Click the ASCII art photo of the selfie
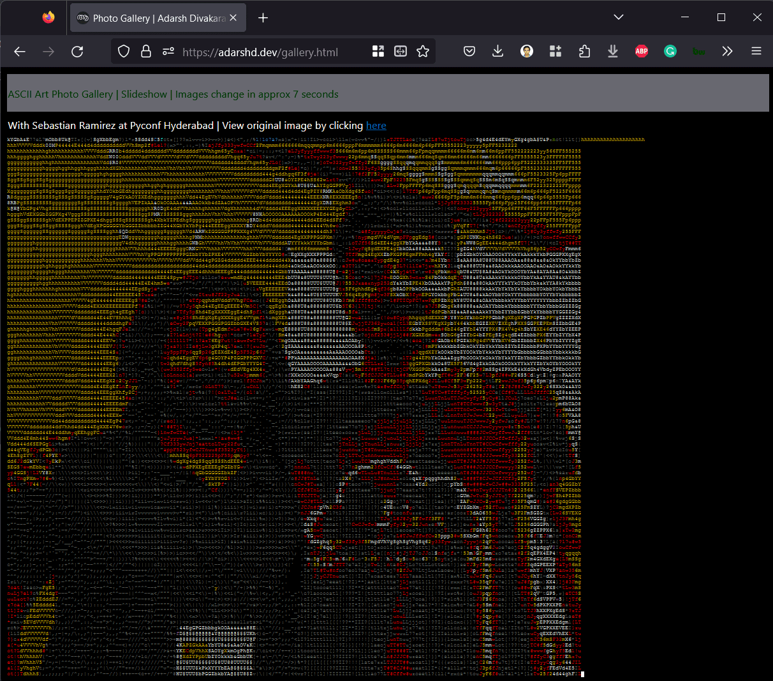 [x=327, y=407]
